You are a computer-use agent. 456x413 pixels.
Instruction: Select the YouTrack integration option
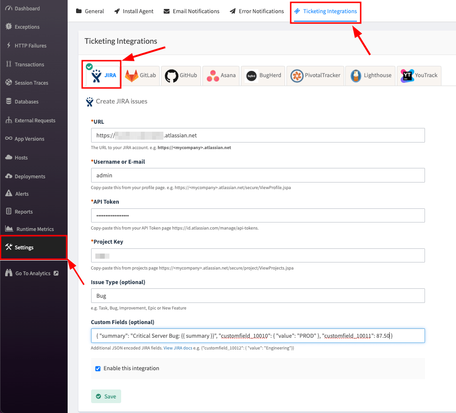tap(418, 75)
